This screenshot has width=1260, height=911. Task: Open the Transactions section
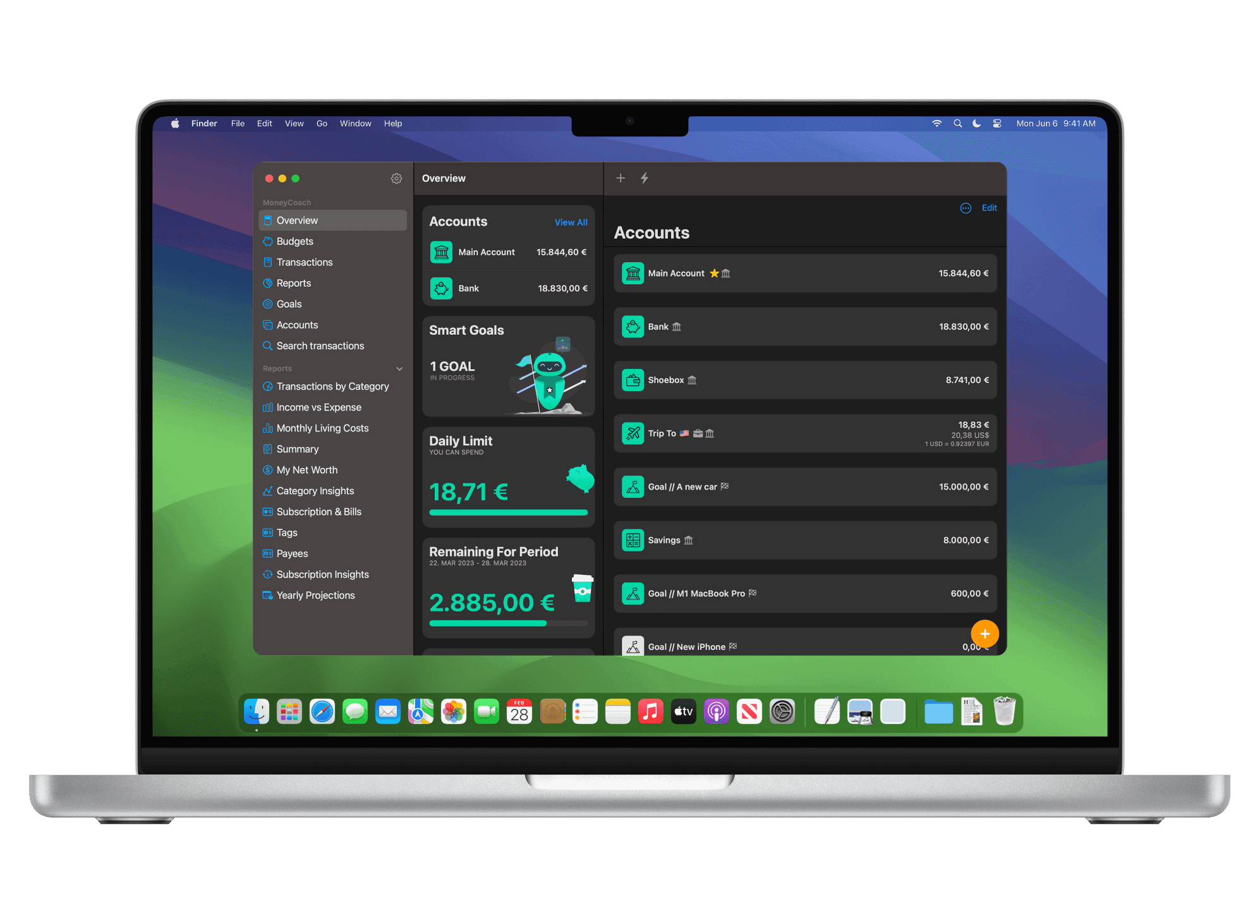[305, 262]
